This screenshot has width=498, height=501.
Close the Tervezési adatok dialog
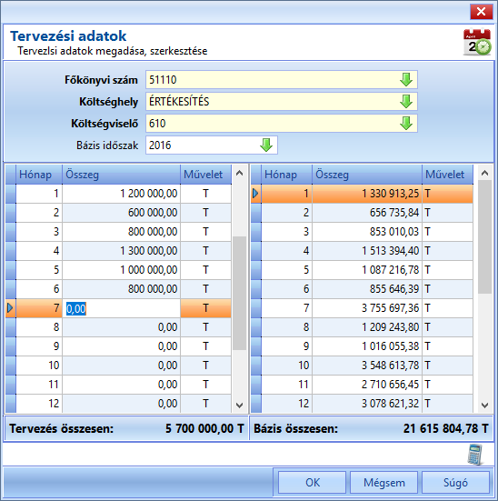[481, 12]
